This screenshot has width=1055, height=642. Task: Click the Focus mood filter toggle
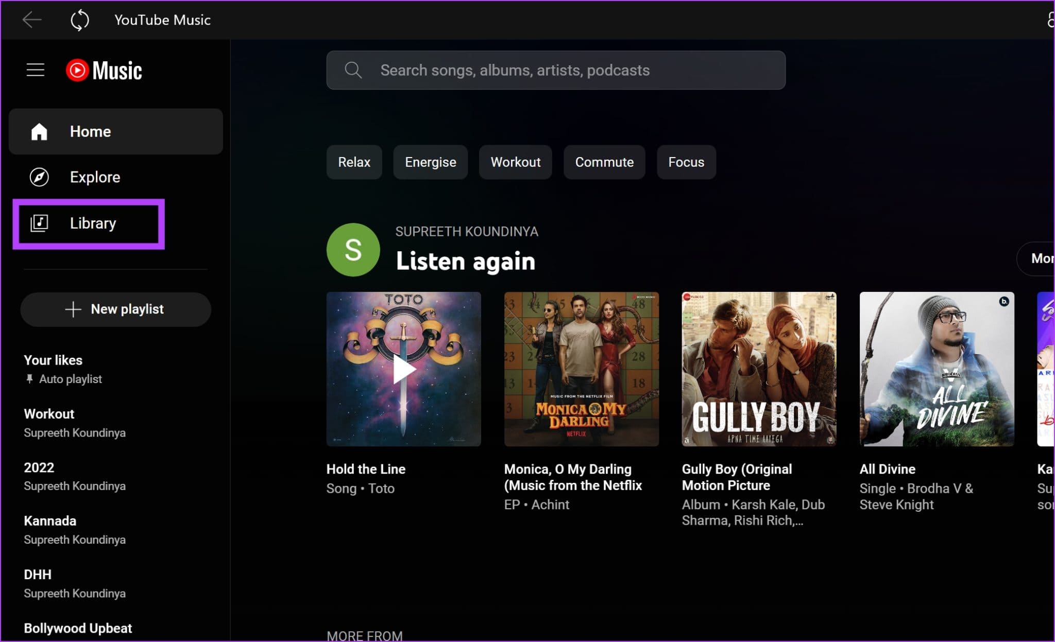click(687, 161)
